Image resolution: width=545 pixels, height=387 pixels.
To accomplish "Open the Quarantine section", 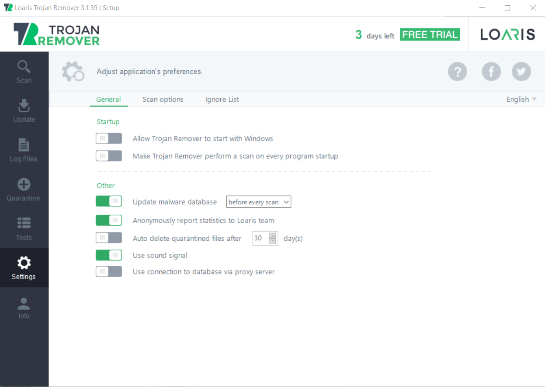I will coord(24,189).
